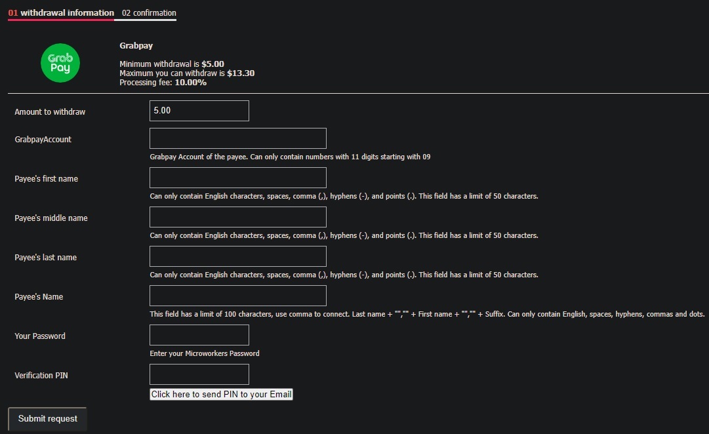Screen dimensions: 709x434
Task: Click the GrabPay logo icon
Action: tap(60, 64)
